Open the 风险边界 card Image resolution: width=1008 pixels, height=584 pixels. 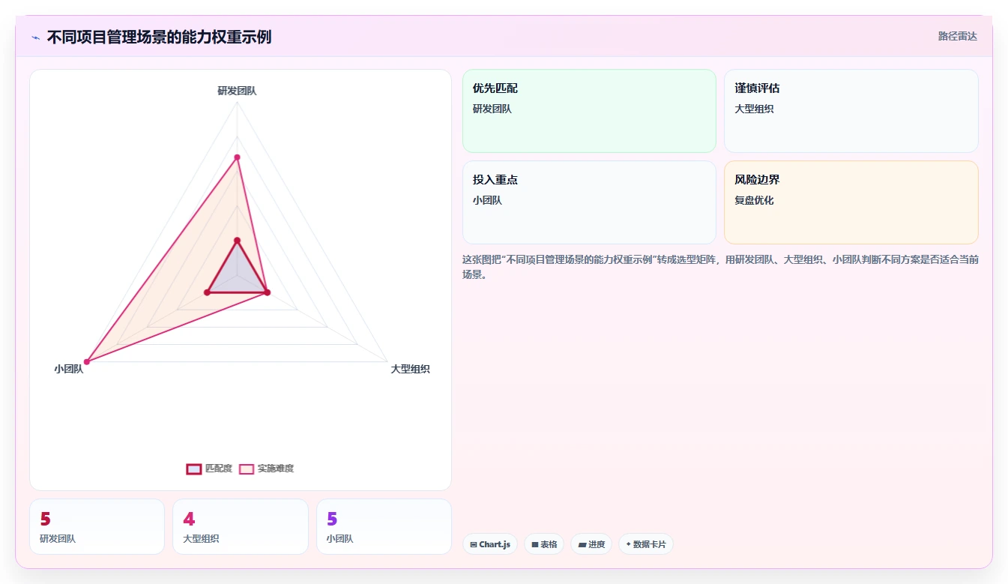[851, 202]
